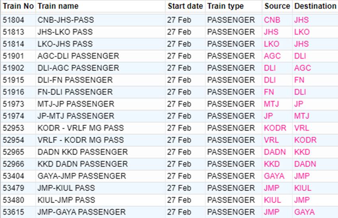Click the Source column header
This screenshot has width=338, height=218.
click(277, 6)
